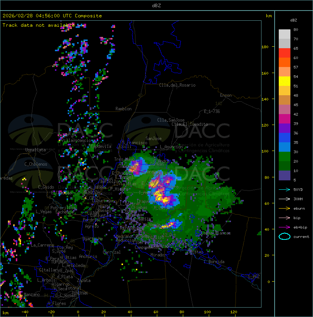Pick the magenta swatch below 42 dBZ
Image resolution: width=313 pixels, height=317 pixels.
click(x=284, y=119)
